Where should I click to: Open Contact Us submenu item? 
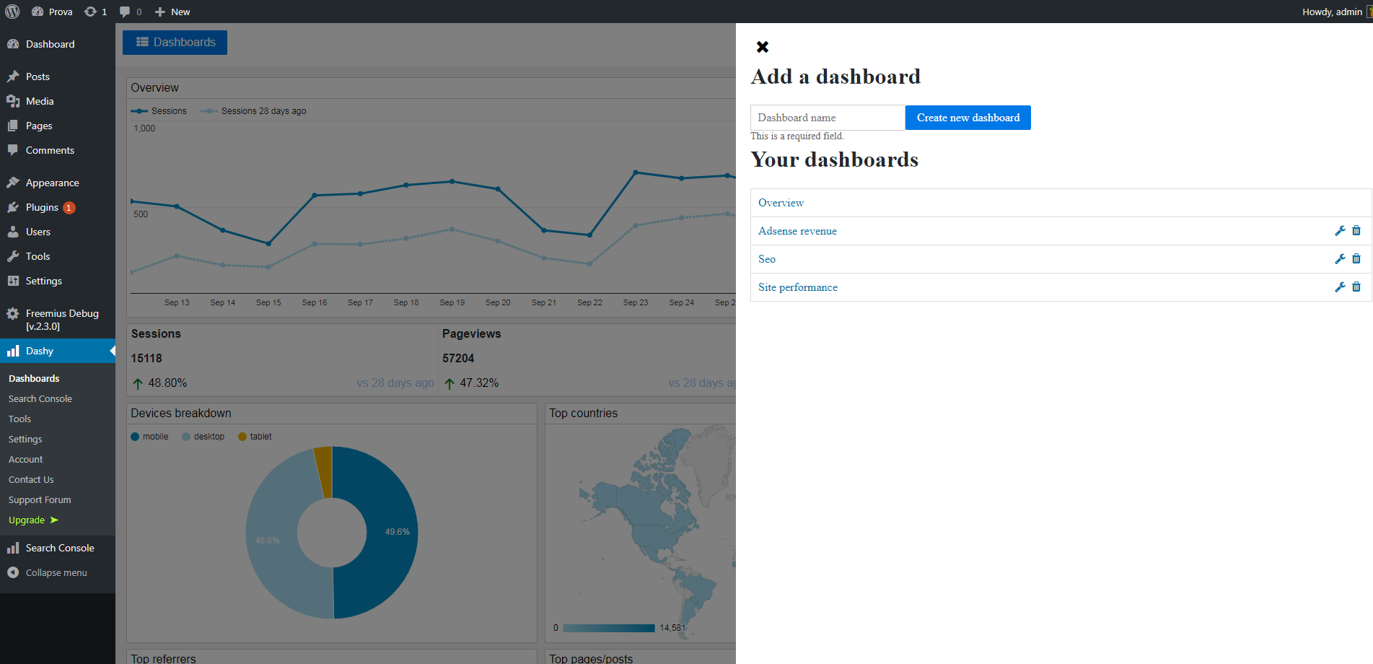31,479
